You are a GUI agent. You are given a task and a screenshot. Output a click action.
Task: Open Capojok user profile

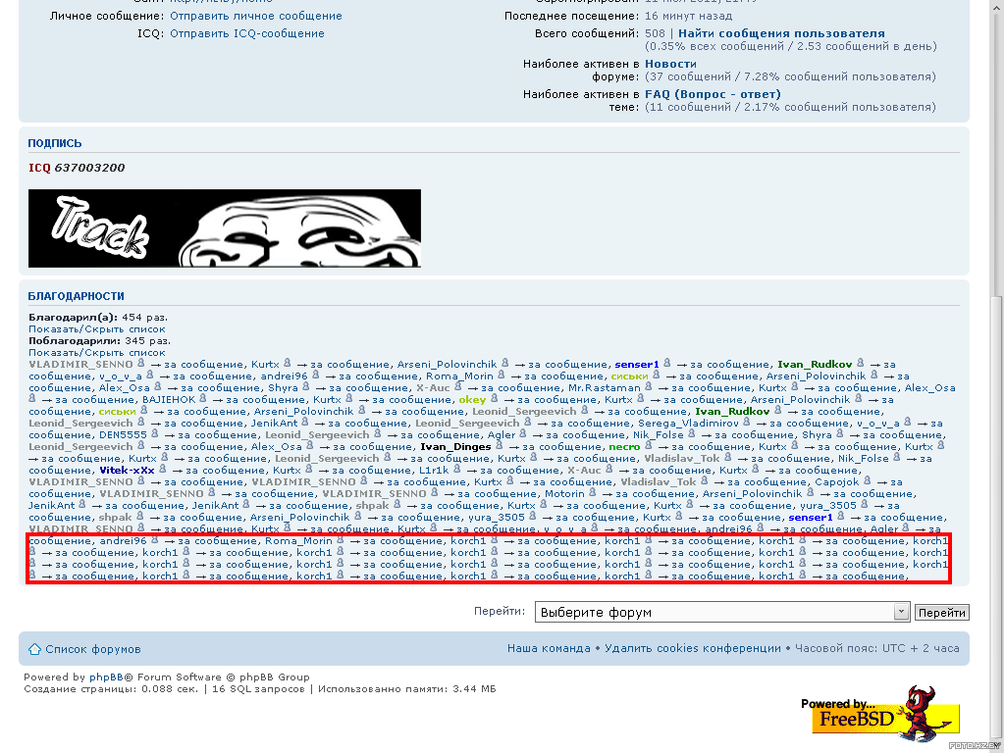[x=837, y=481]
